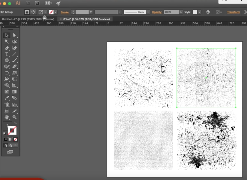Image resolution: width=247 pixels, height=180 pixels.
Task: Select the Zoom tool
Action: pyautogui.click(x=14, y=117)
